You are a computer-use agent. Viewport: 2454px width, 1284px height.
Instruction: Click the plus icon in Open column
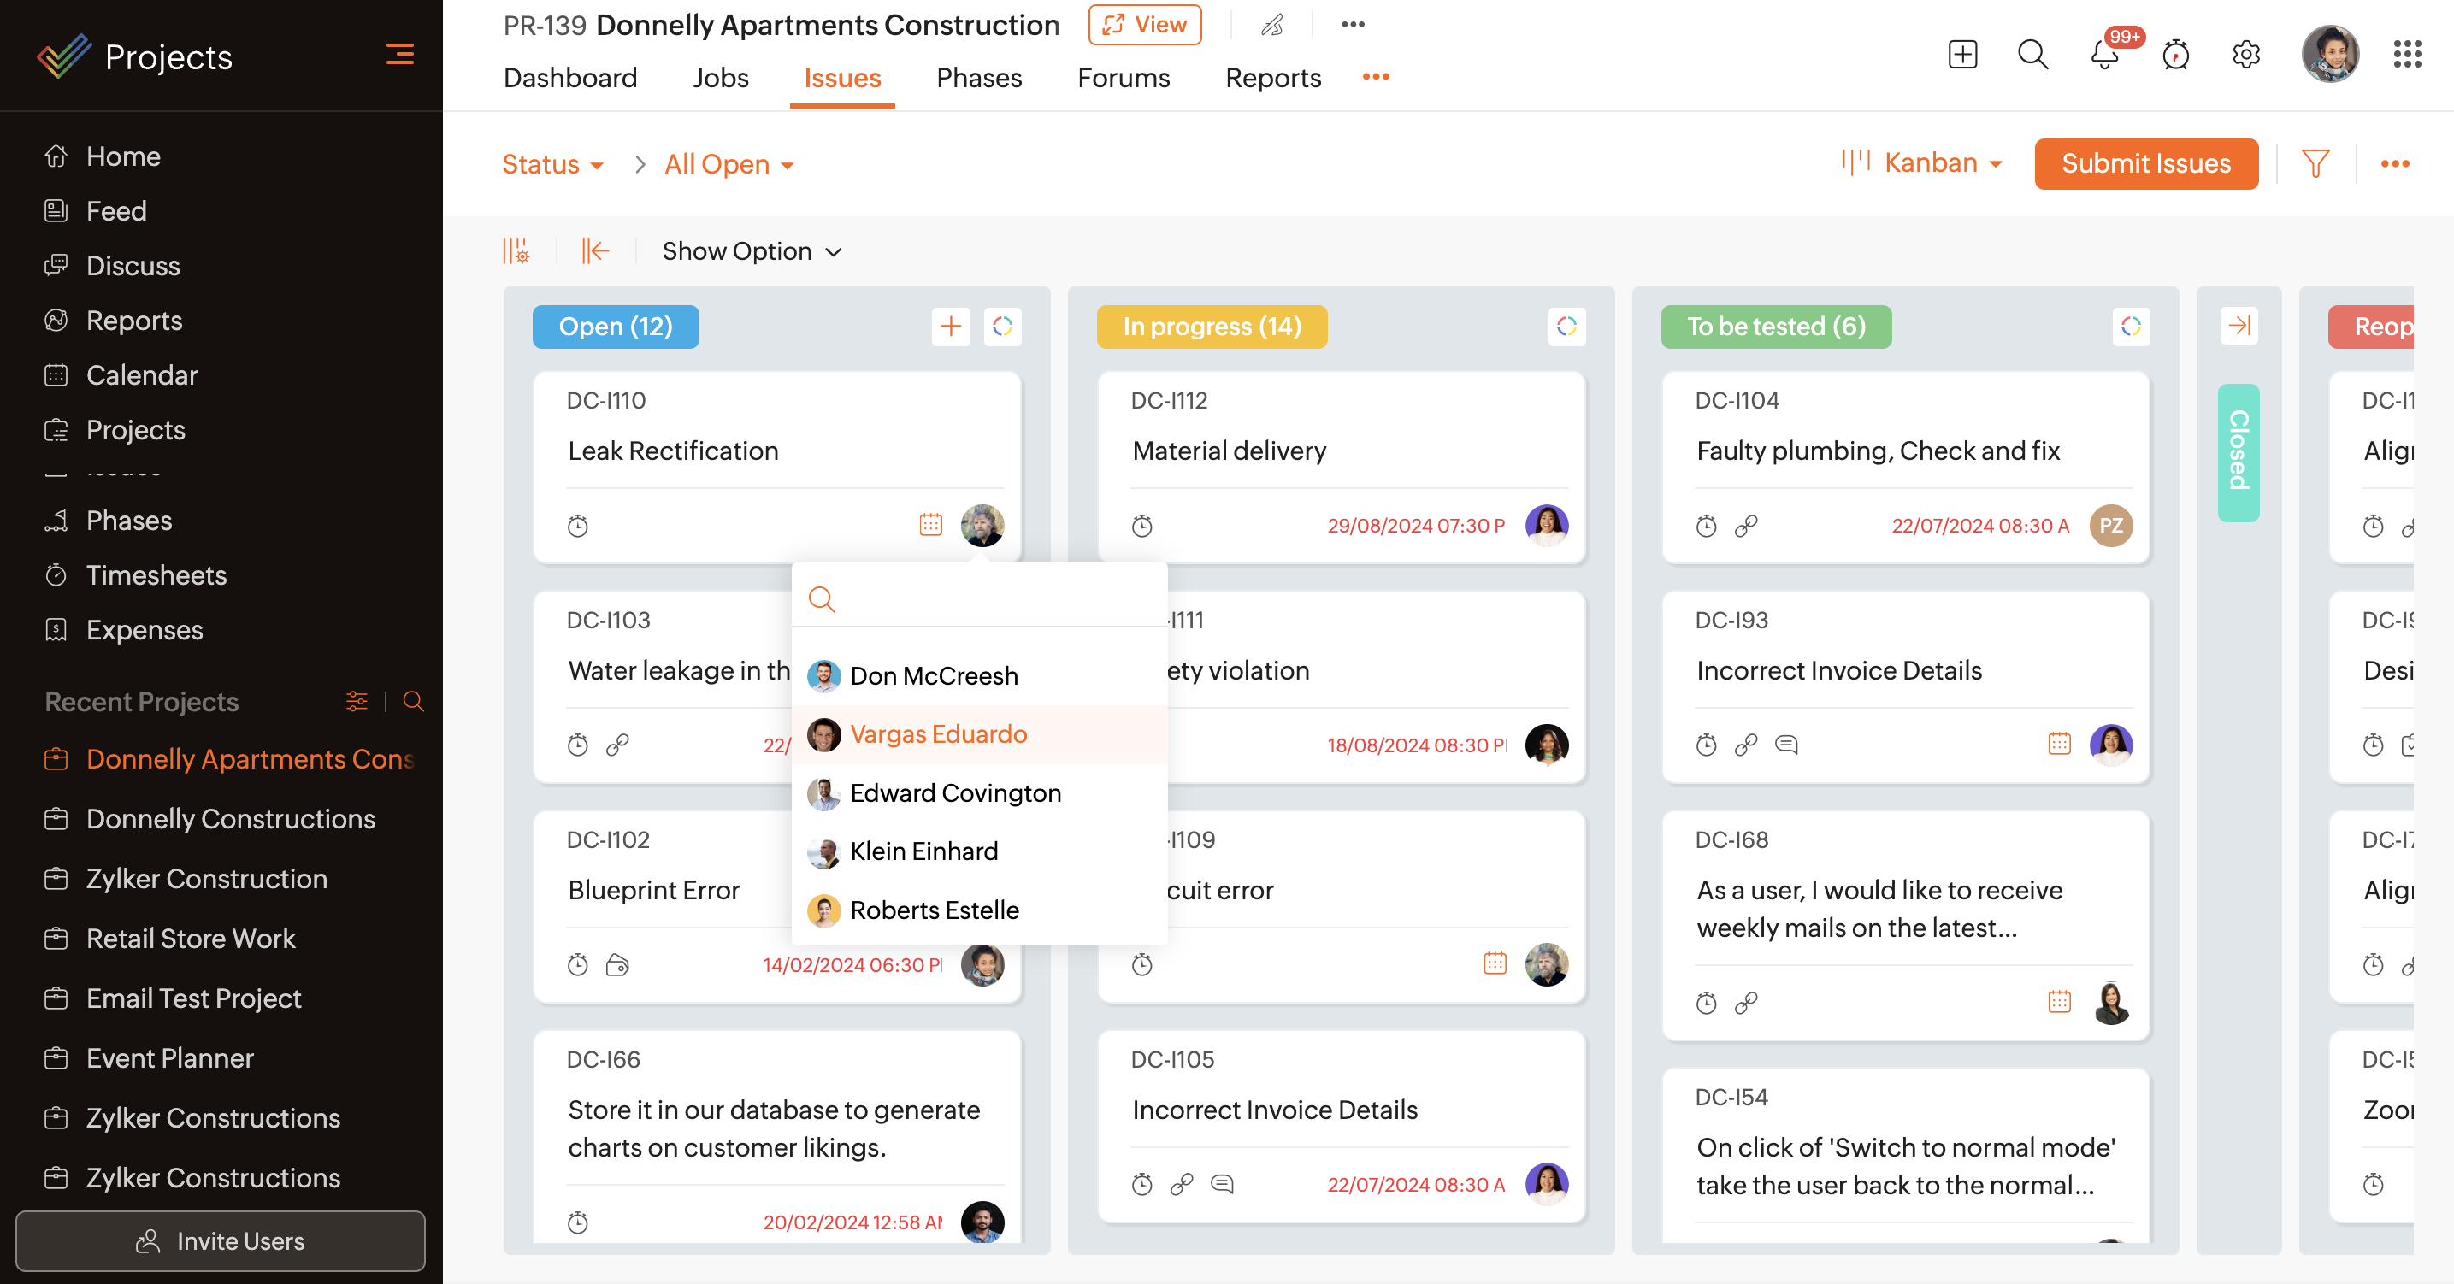(951, 327)
